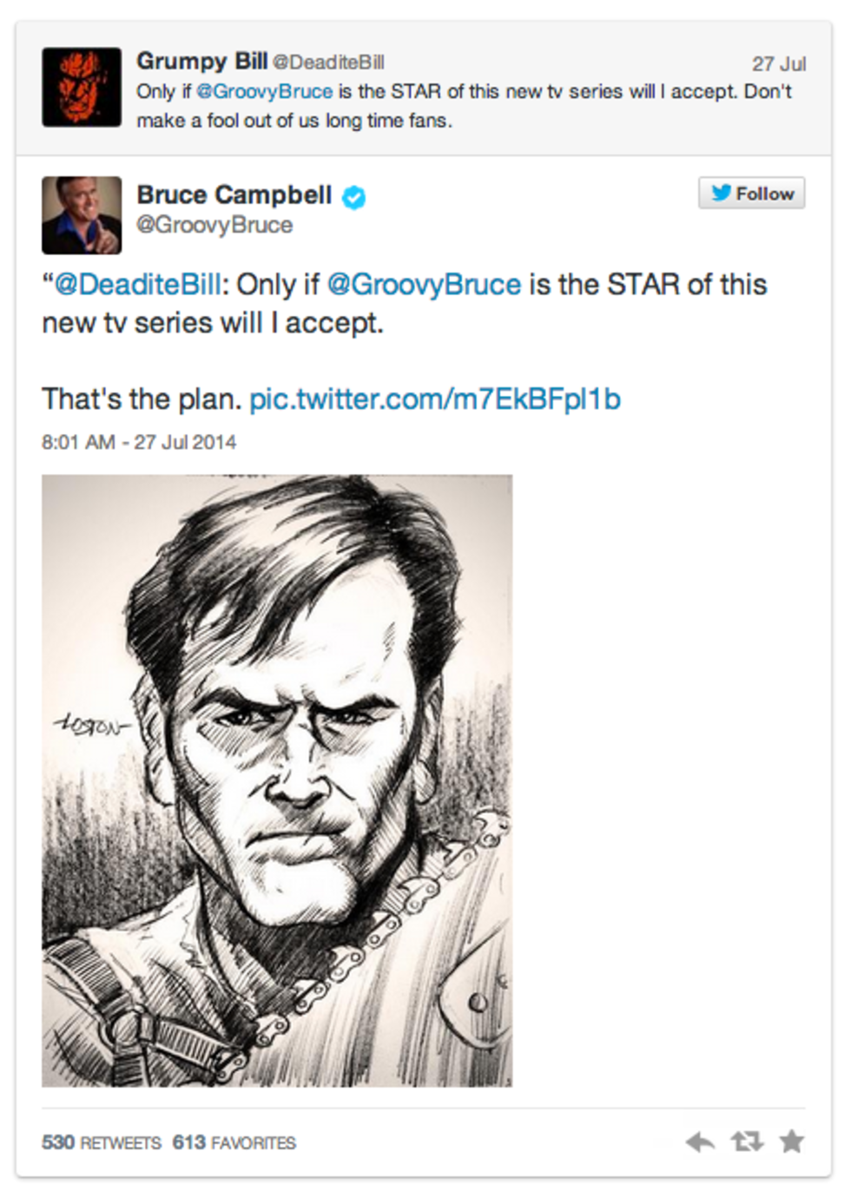Click @GroovyBruce mention in main tweet
This screenshot has width=851, height=1191.
424,285
